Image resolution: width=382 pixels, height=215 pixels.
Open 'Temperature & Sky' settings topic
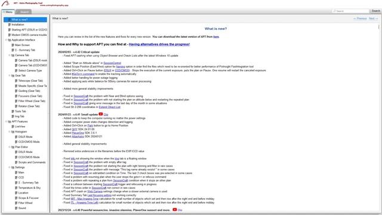[x=29, y=188]
